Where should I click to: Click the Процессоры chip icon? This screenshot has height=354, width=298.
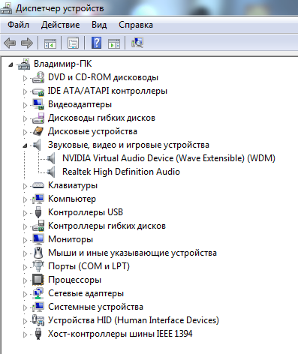38,280
